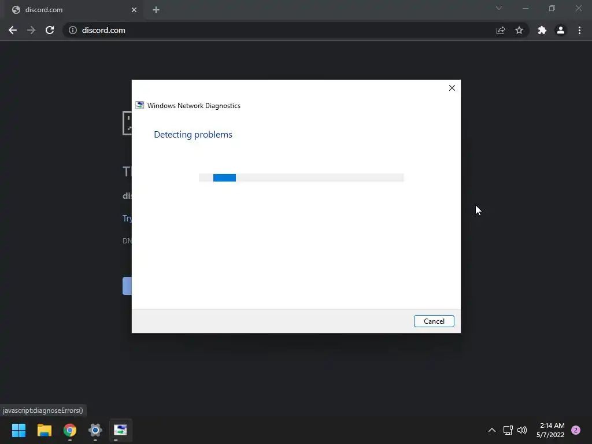
Task: Go back to previous page
Action: 13,30
